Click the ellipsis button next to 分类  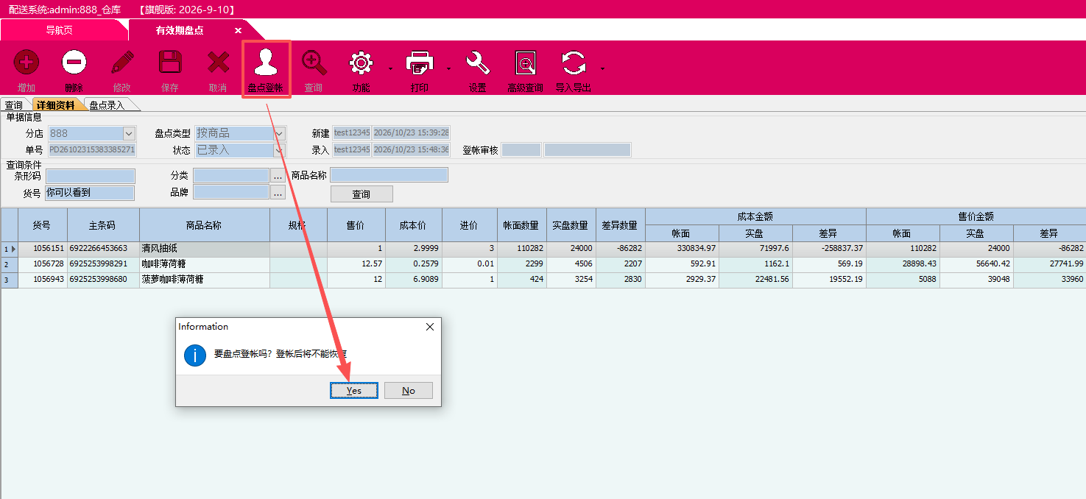click(278, 176)
